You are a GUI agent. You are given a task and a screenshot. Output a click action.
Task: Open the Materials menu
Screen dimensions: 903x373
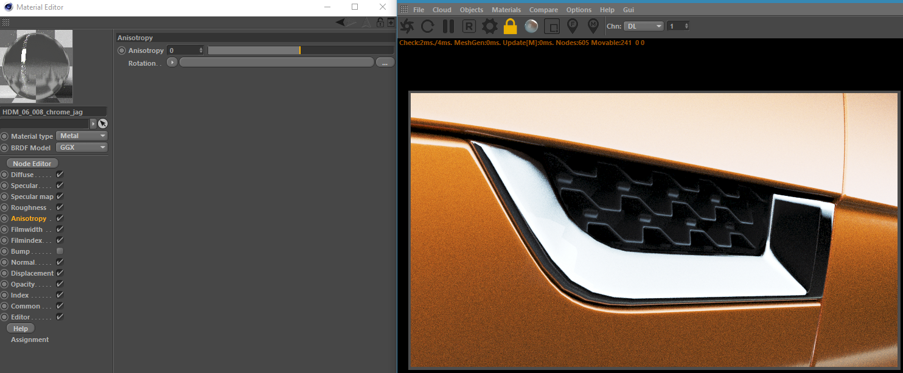click(x=506, y=10)
